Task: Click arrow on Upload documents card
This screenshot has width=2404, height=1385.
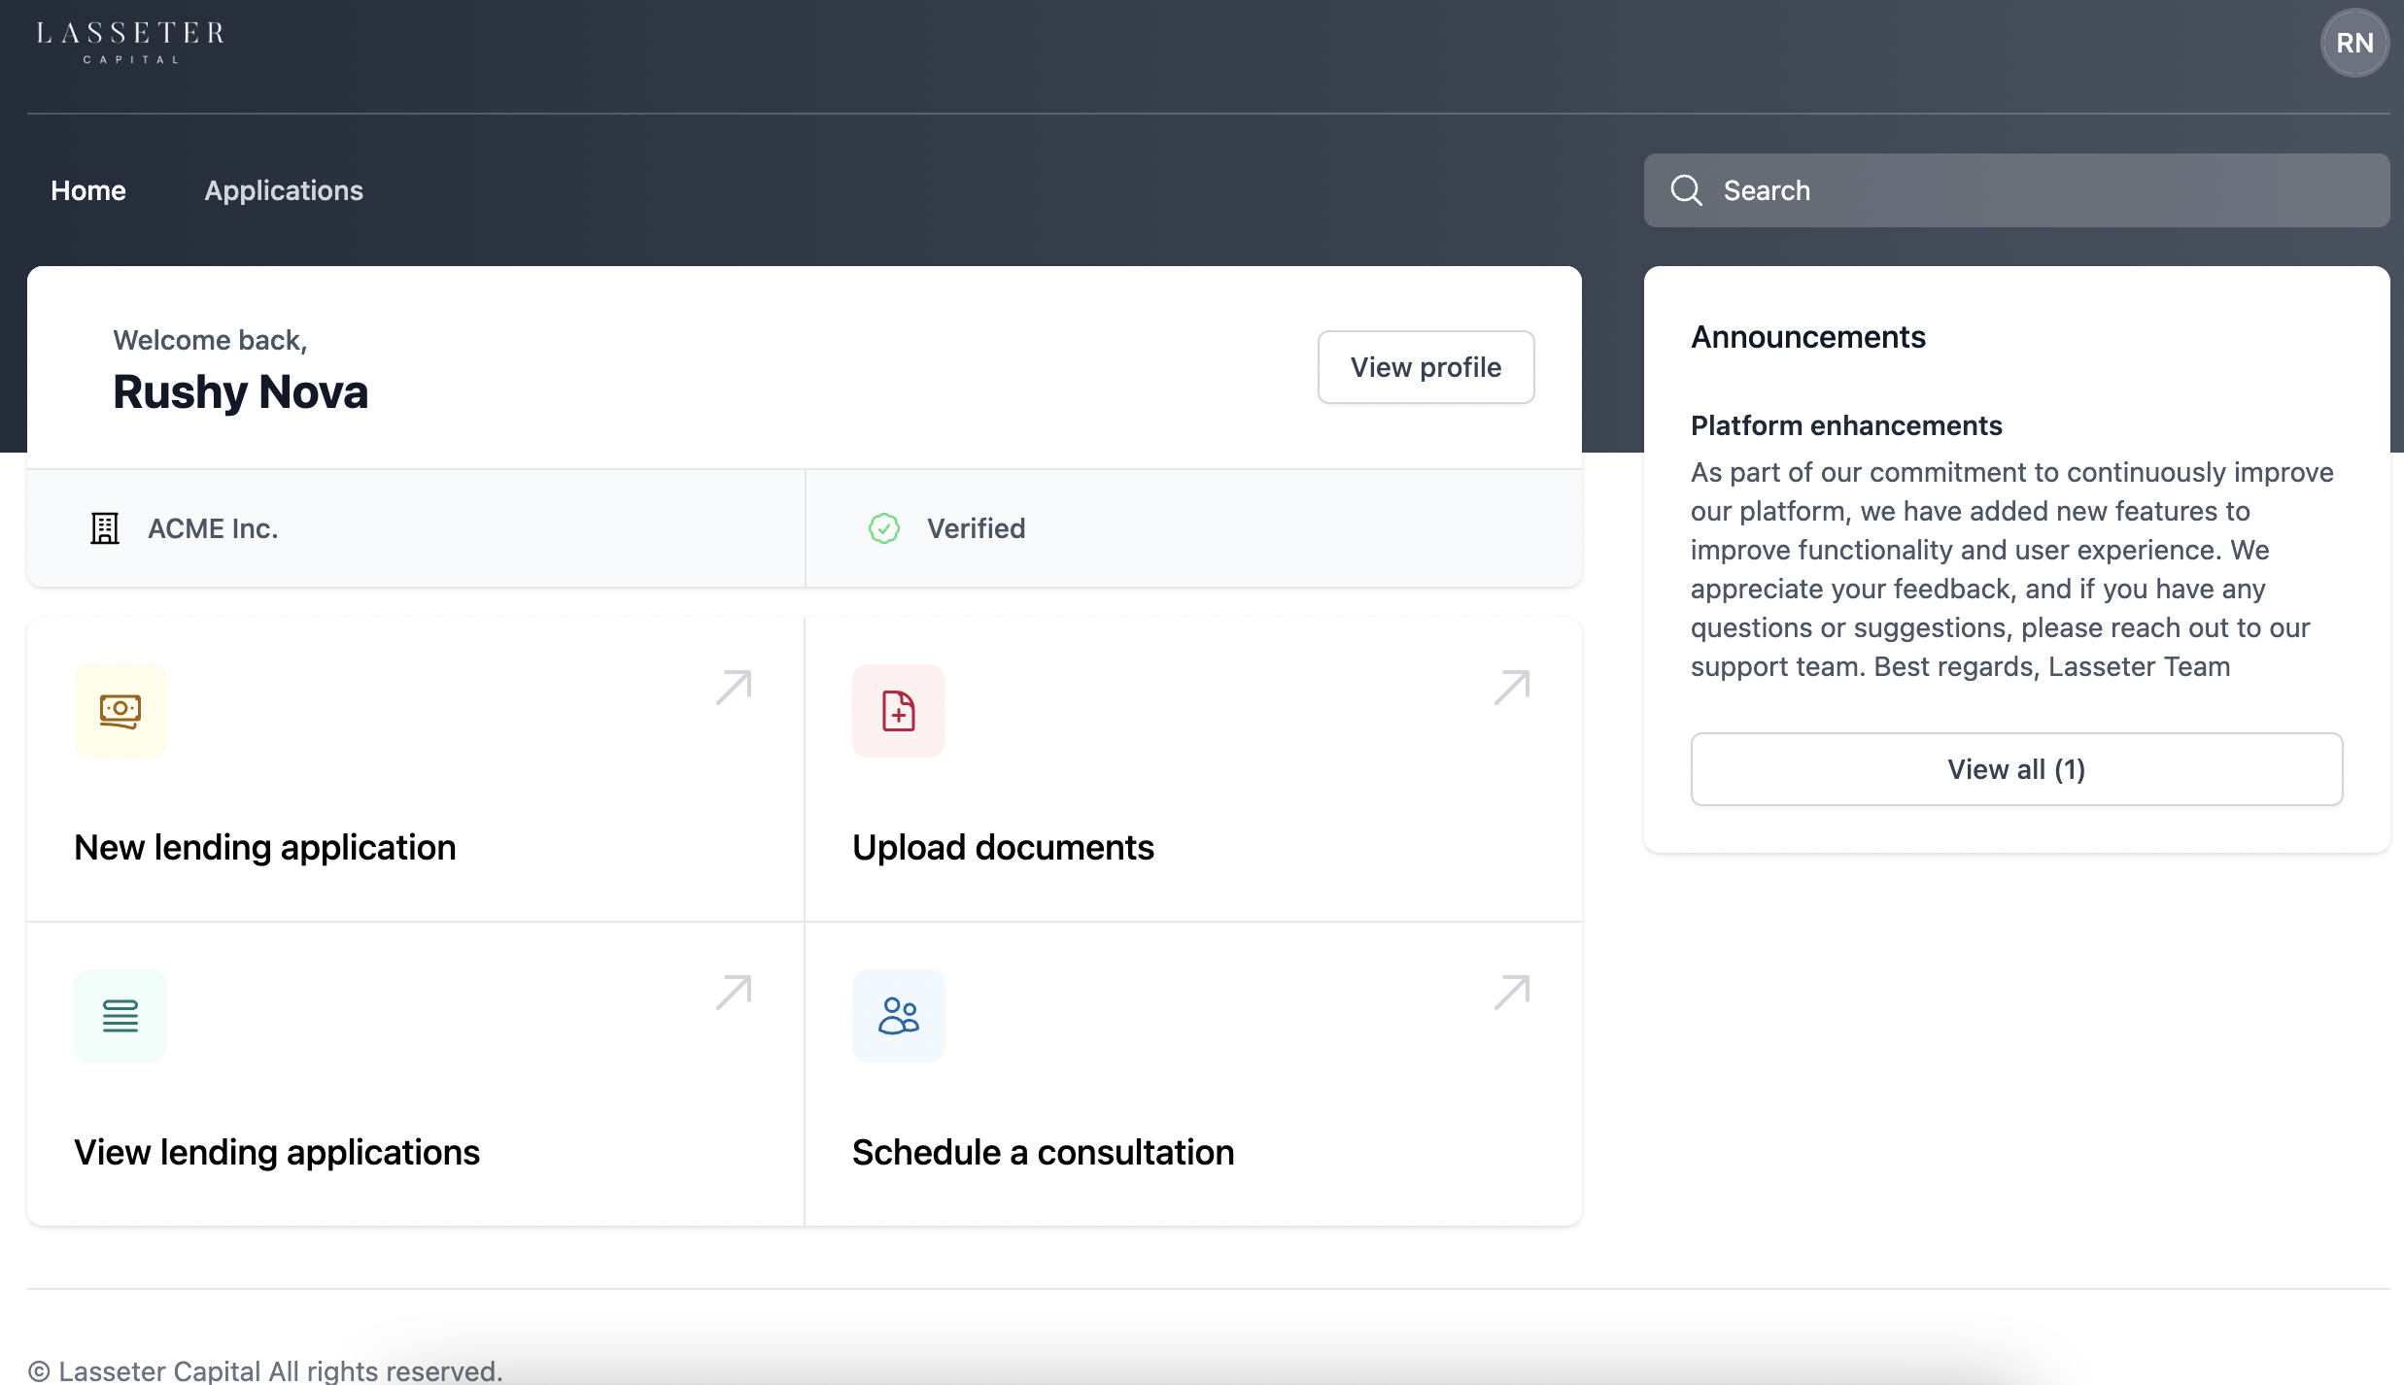Action: (x=1512, y=688)
